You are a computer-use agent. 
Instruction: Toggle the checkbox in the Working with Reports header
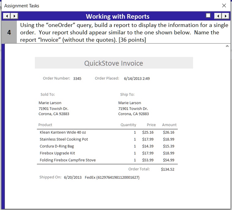(x=208, y=15)
